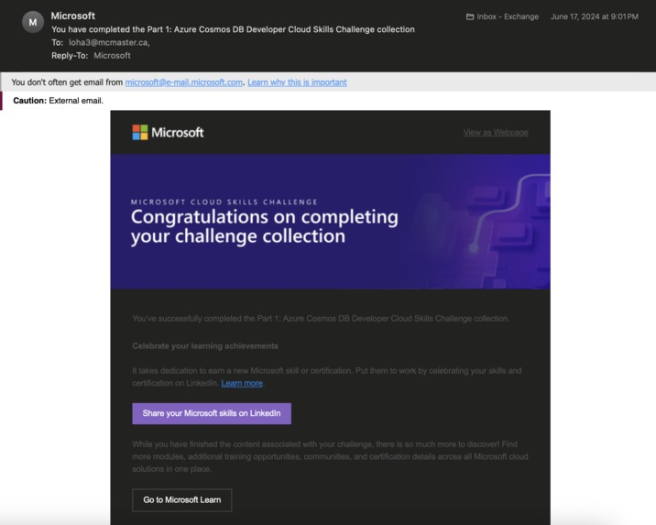Click the 'Congratulations on completing your challenge collection' heading
Image resolution: width=656 pixels, height=525 pixels.
265,226
